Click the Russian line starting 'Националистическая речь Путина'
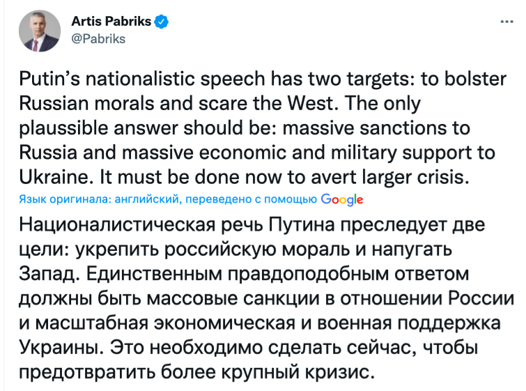 251,225
